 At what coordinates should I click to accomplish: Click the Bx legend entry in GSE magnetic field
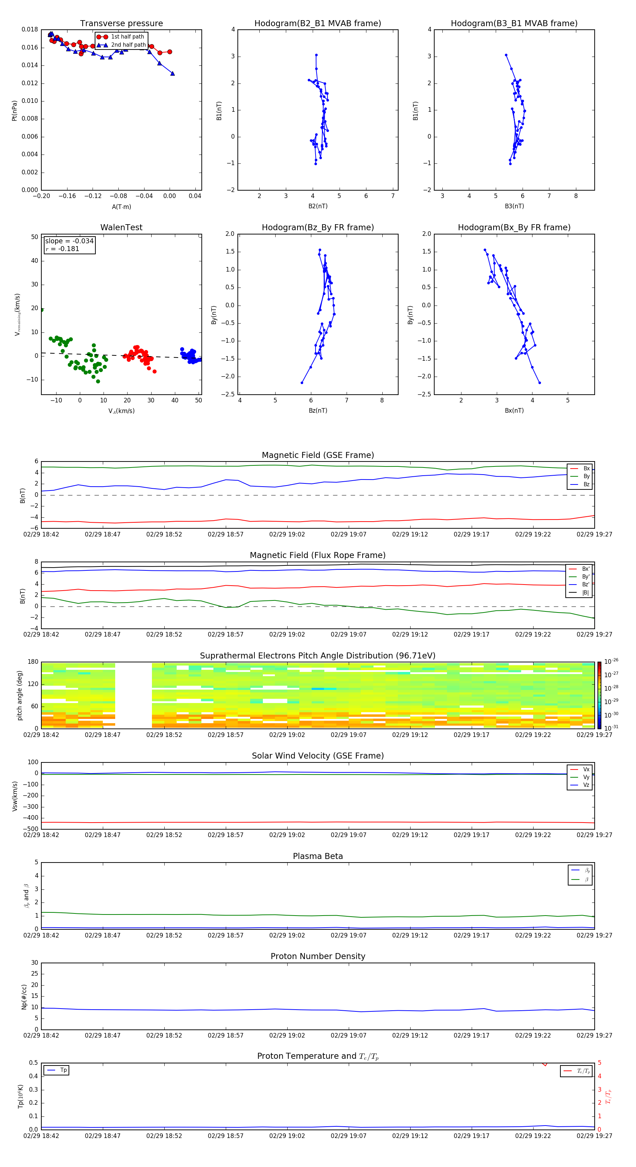[x=580, y=469]
